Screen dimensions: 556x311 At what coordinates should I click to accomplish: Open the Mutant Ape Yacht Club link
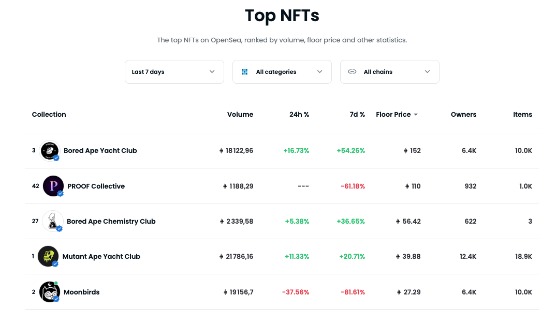pyautogui.click(x=101, y=256)
